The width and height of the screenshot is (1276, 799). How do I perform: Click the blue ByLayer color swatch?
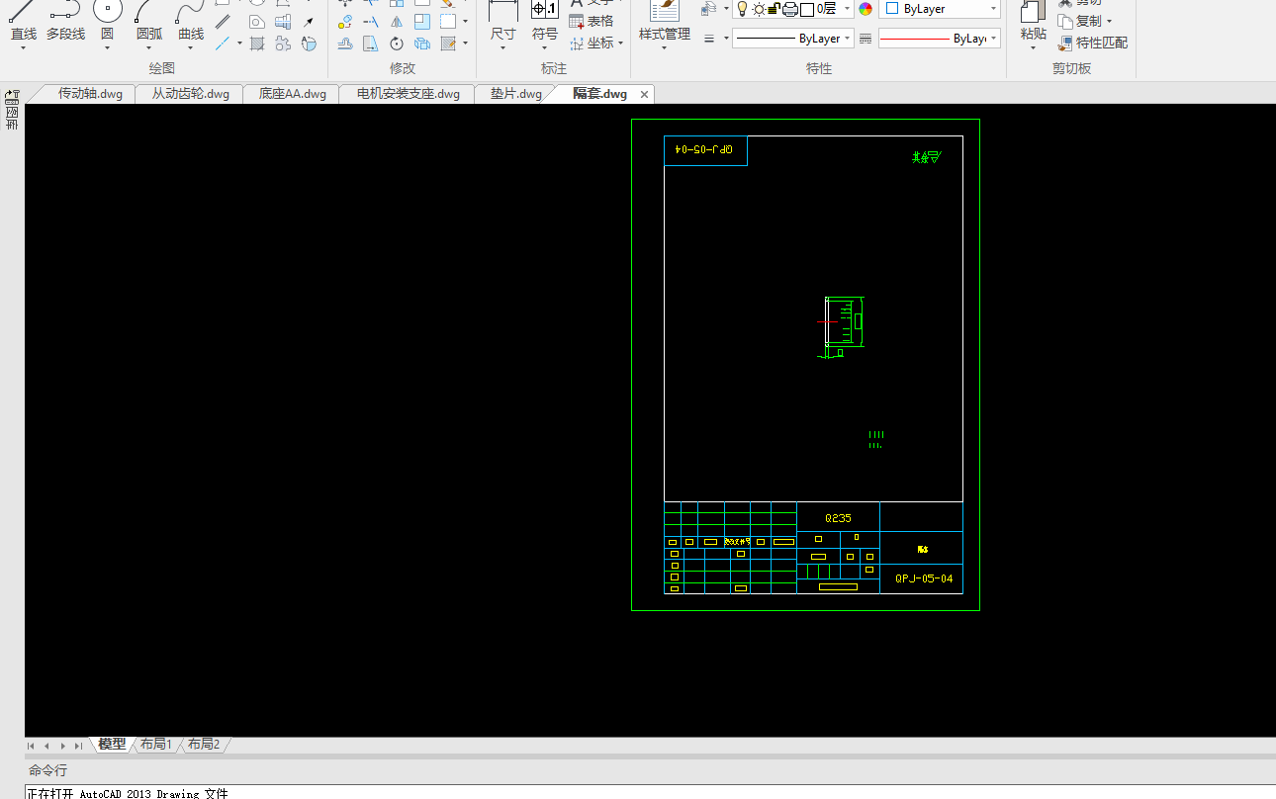point(892,9)
